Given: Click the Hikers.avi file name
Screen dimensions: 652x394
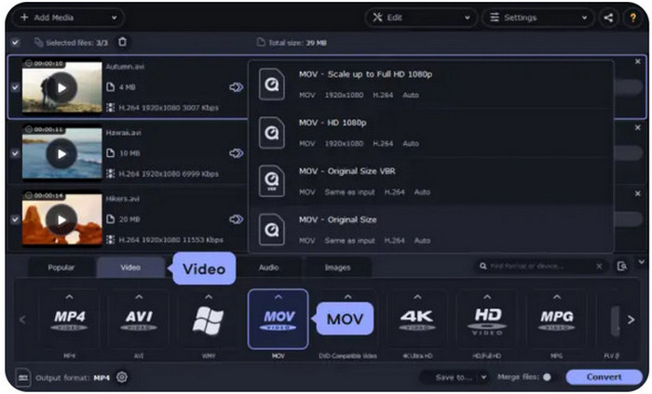Looking at the screenshot, I should pos(122,199).
